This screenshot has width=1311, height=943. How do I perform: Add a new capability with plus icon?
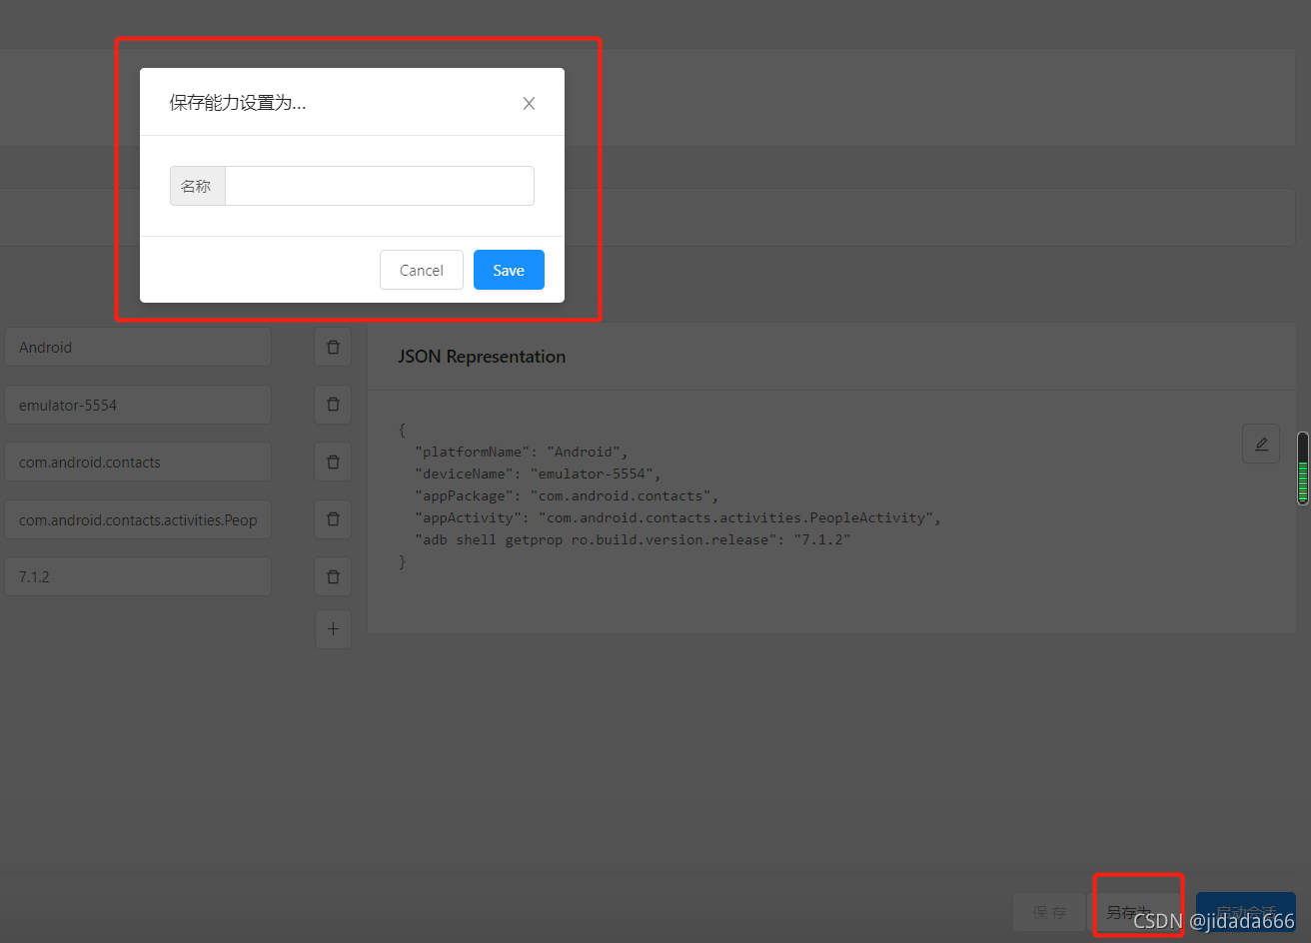tap(333, 629)
